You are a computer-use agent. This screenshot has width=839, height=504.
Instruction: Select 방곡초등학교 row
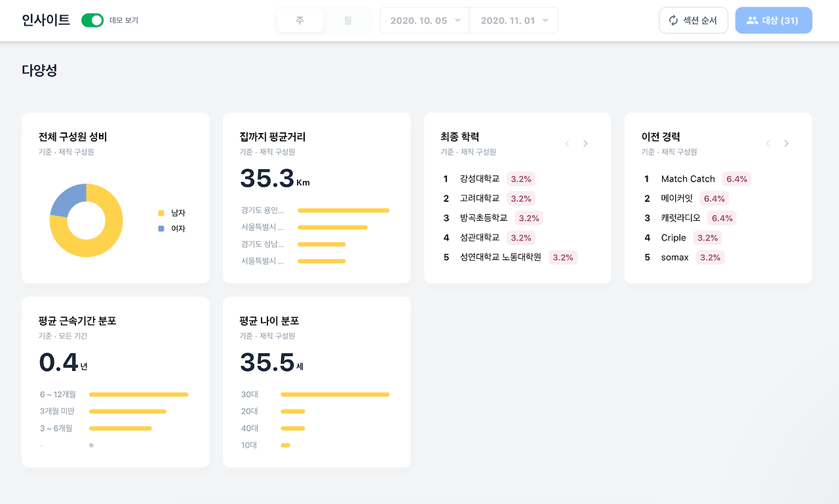click(493, 218)
